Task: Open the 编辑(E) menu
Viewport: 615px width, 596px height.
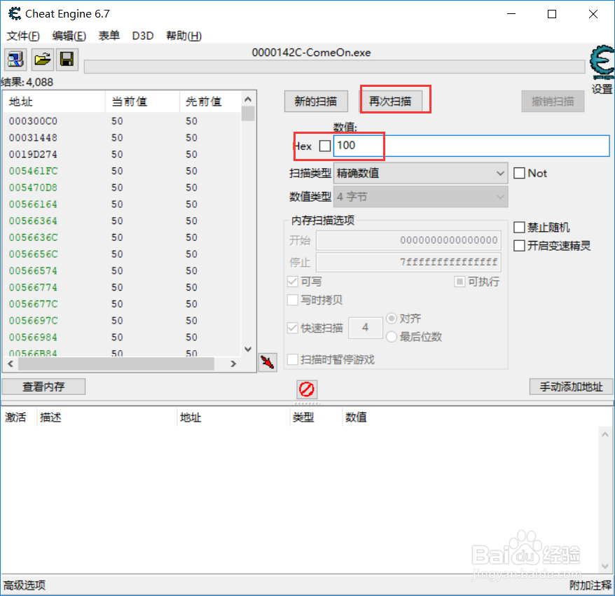Action: [69, 36]
